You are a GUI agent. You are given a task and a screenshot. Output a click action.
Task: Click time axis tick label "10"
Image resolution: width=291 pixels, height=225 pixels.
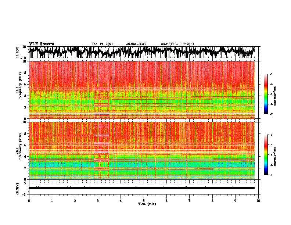tap(258, 201)
